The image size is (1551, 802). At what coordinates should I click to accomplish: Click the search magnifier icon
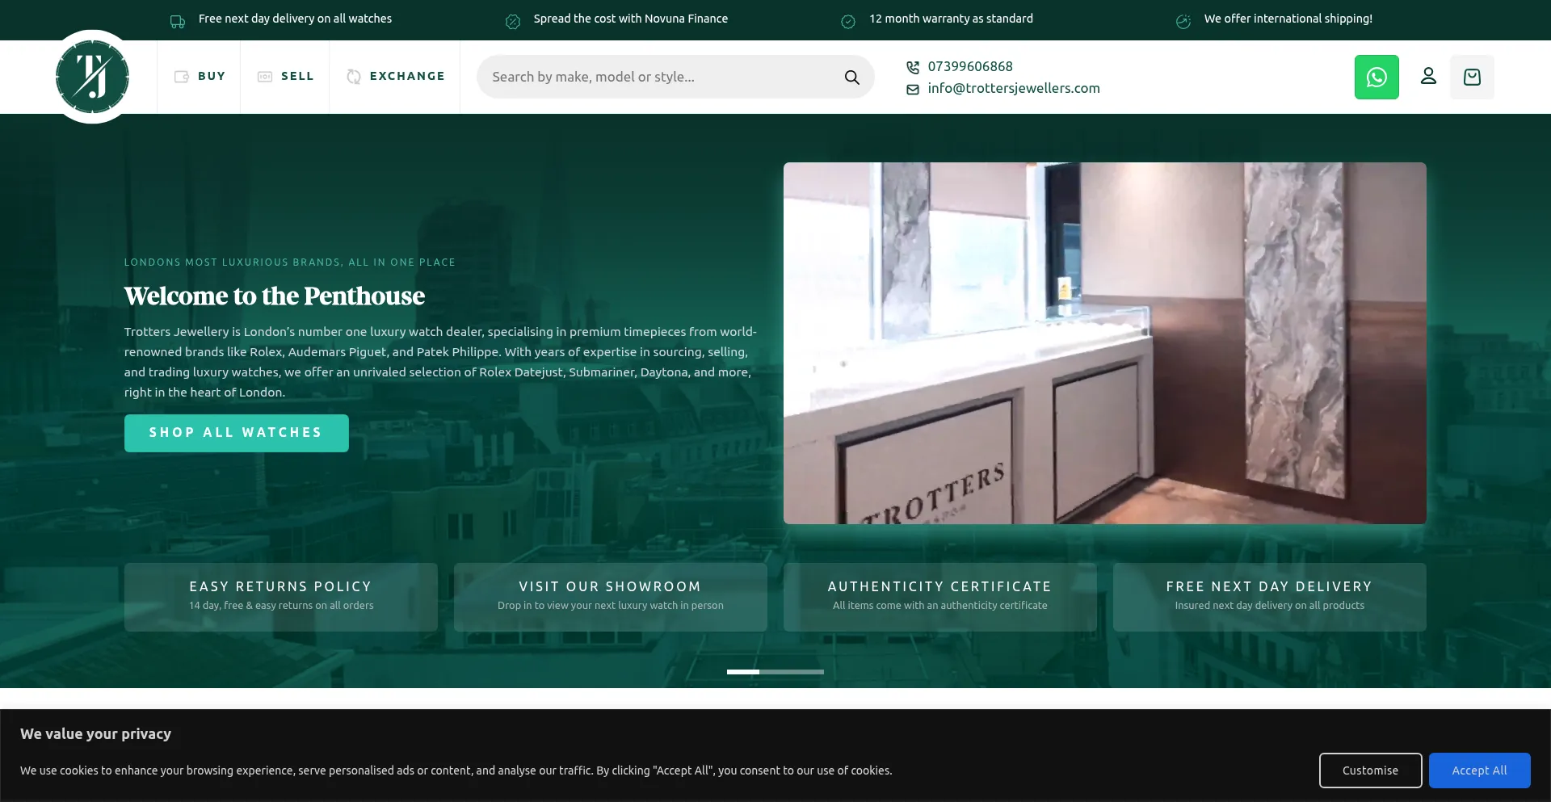[x=851, y=77]
